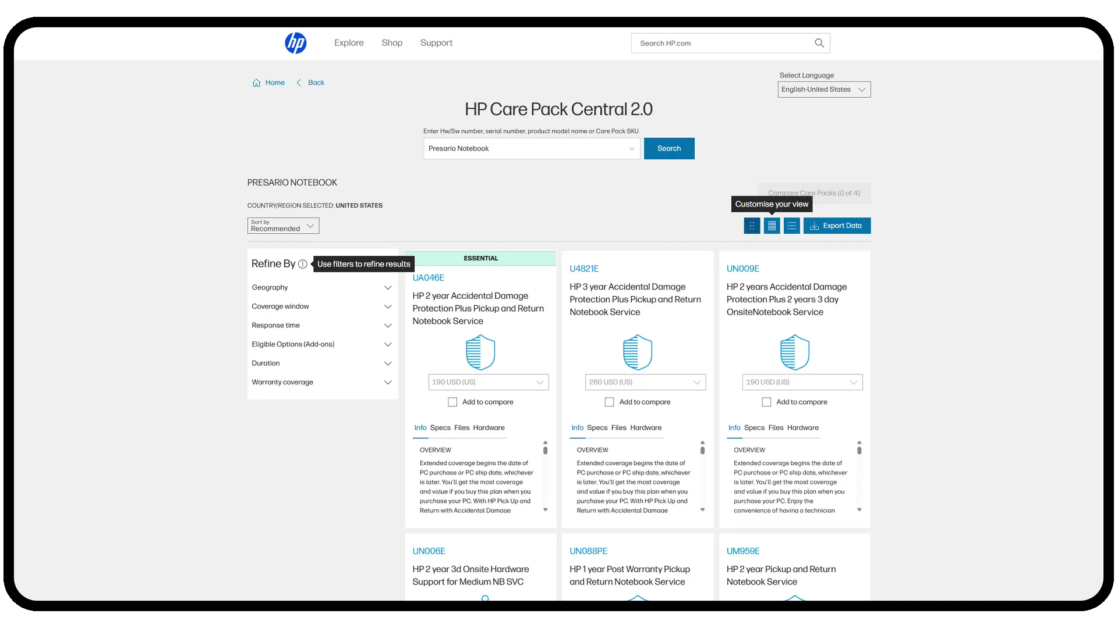The image size is (1118, 628).
Task: Switch to the Specs tab on UA046E card
Action: (440, 428)
